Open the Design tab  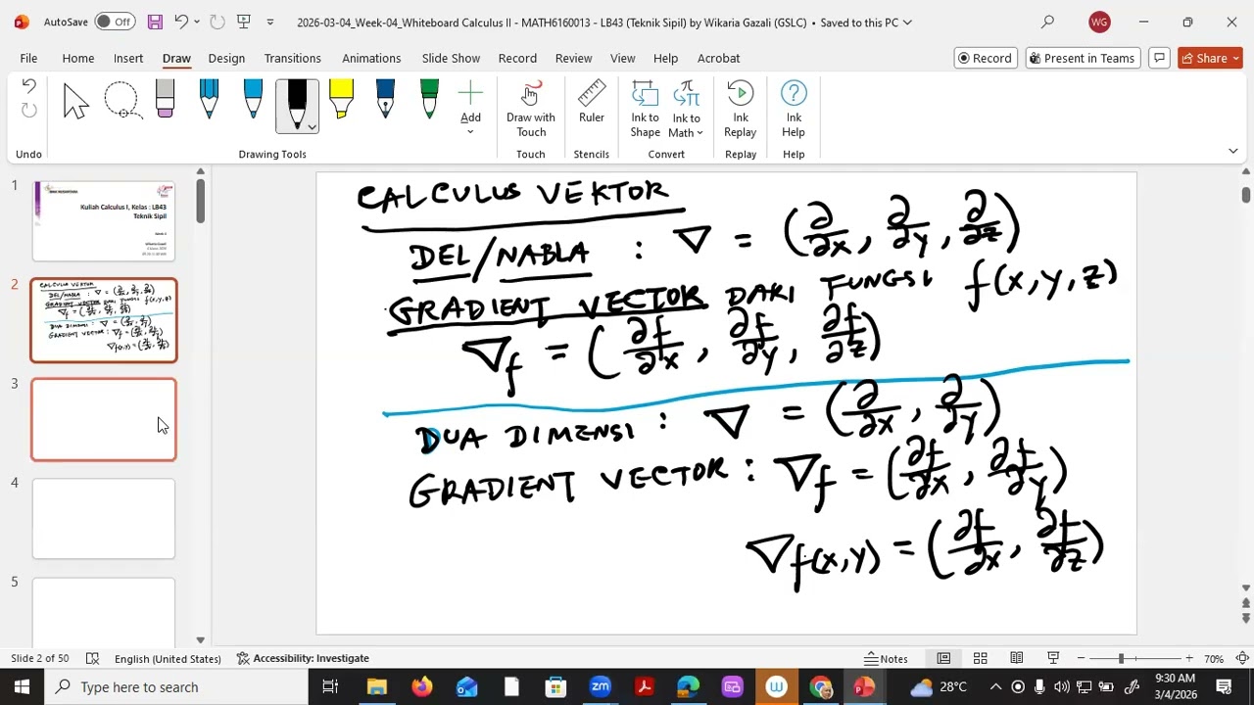pyautogui.click(x=226, y=58)
